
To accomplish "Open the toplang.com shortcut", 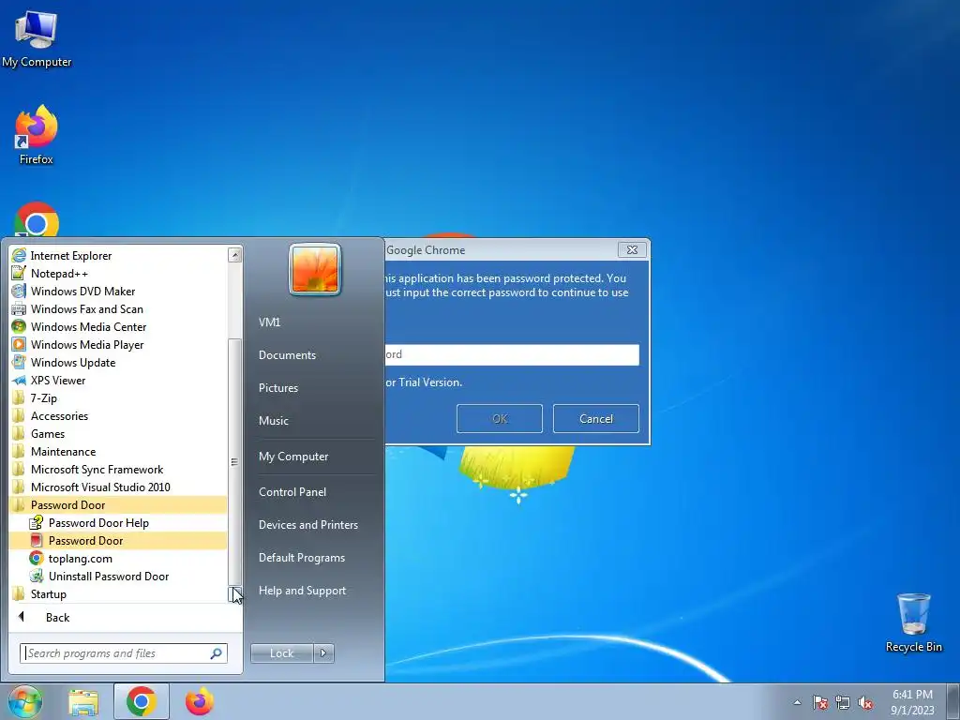I will pyautogui.click(x=118, y=558).
